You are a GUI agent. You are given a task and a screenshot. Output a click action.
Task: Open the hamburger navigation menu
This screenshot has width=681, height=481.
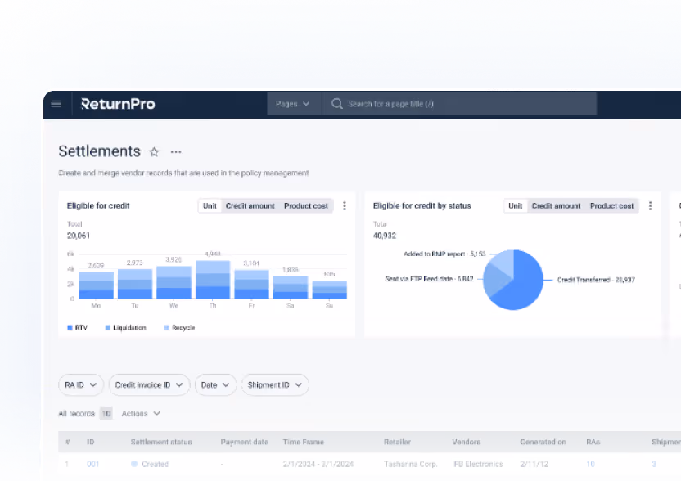point(56,103)
